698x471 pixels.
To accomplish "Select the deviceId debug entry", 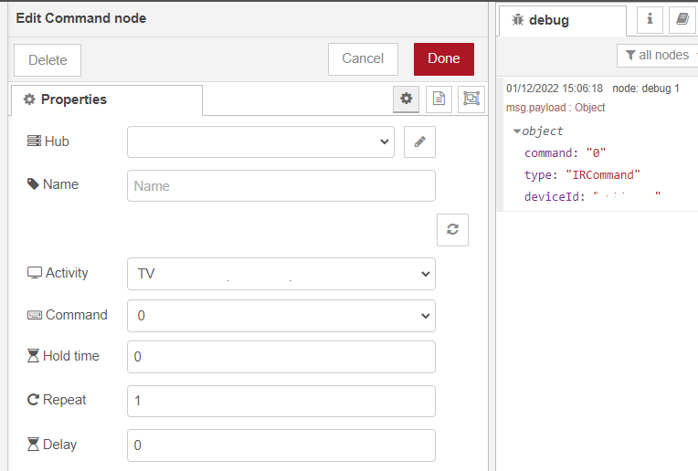I will click(593, 196).
